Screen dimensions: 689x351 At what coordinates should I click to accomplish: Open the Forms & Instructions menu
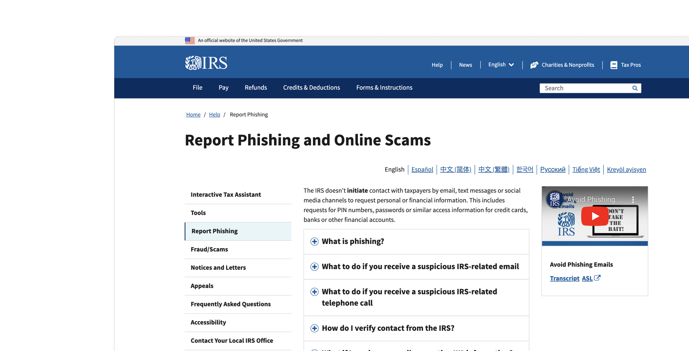click(384, 88)
